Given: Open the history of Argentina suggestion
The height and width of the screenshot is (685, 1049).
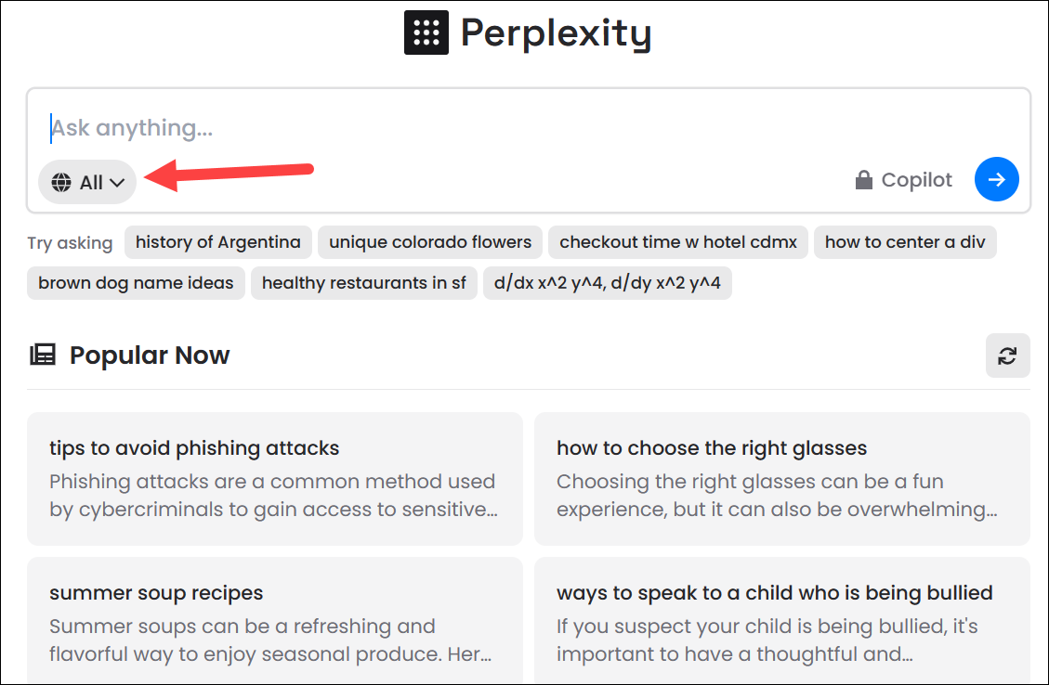Looking at the screenshot, I should click(217, 241).
